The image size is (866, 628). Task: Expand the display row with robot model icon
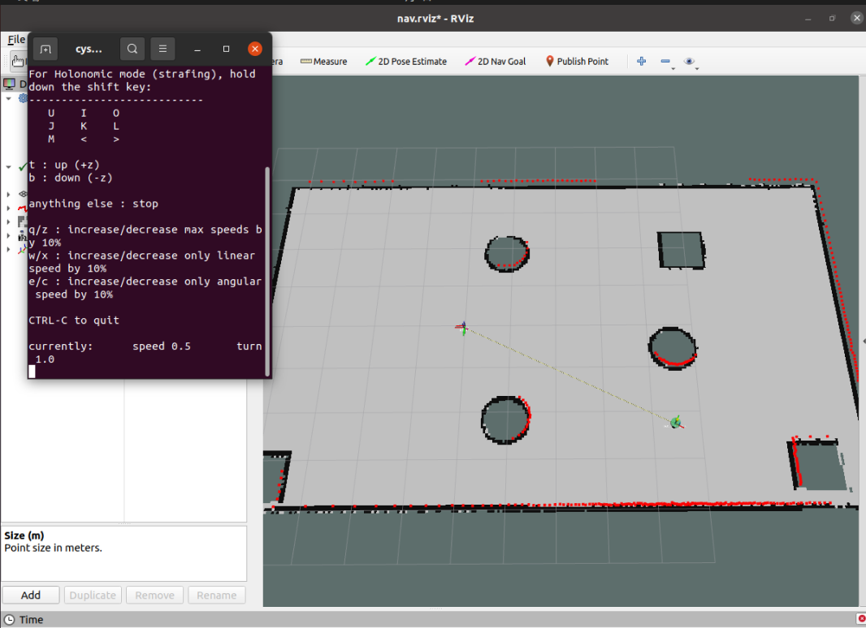9,235
